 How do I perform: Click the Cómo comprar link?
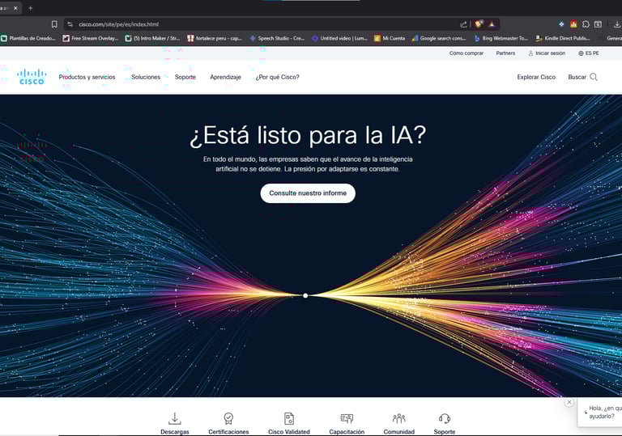point(466,53)
